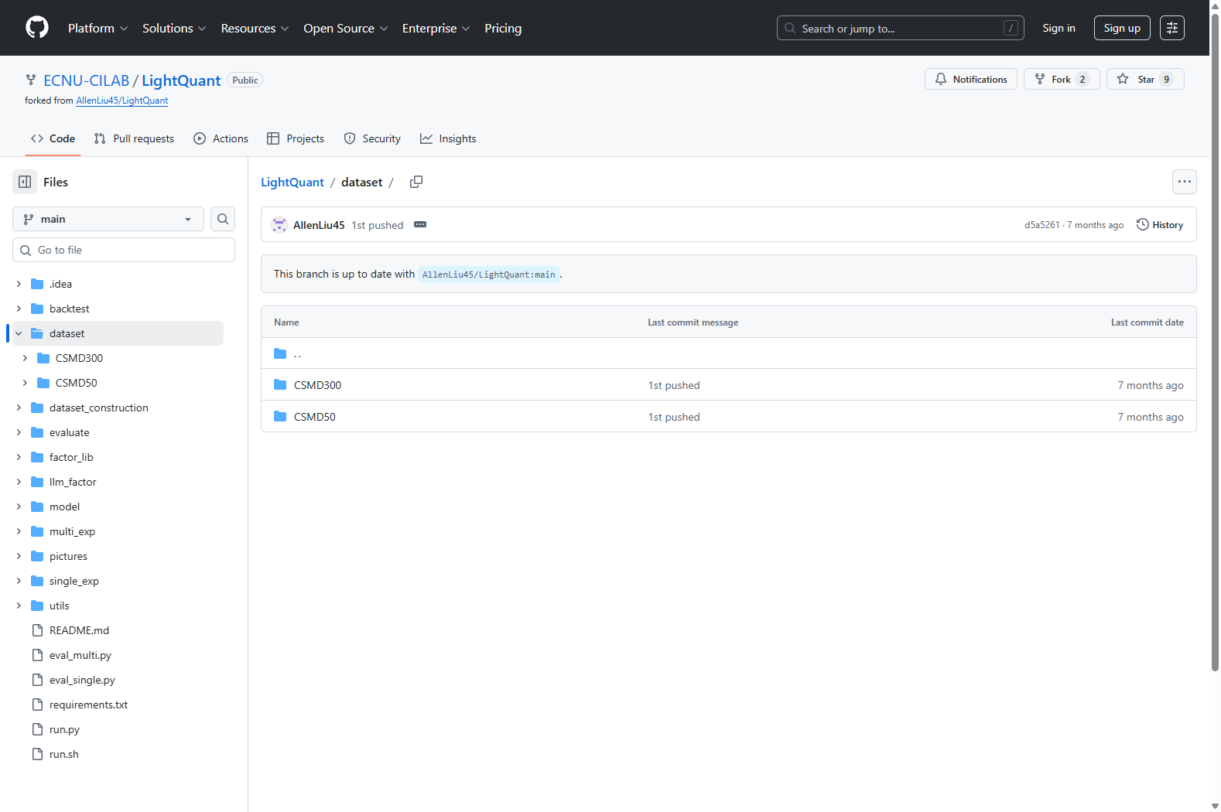Expand the CSMD50 folder chevron in tree
1221x812 pixels.
(25, 383)
